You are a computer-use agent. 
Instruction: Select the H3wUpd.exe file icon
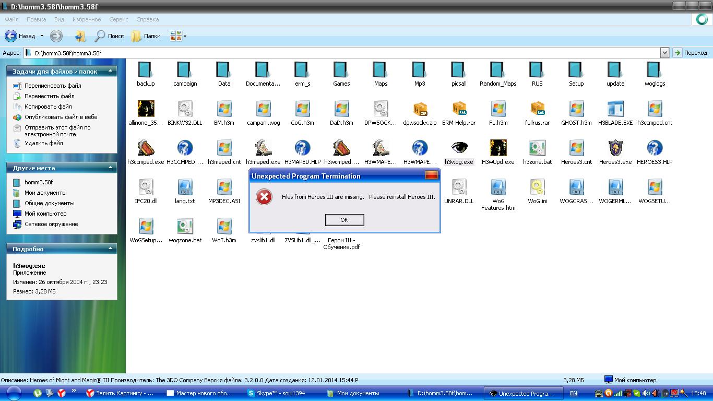[x=498, y=148]
